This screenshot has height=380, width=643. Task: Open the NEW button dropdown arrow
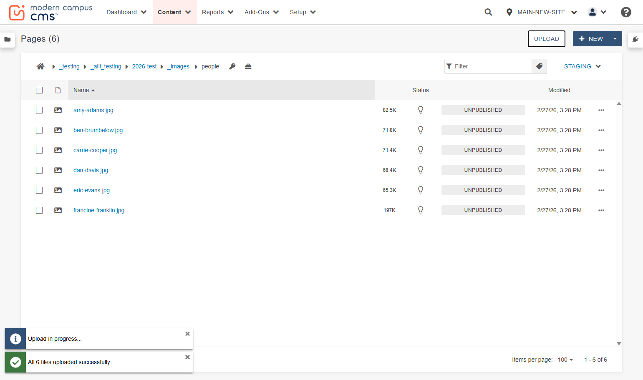pyautogui.click(x=615, y=39)
